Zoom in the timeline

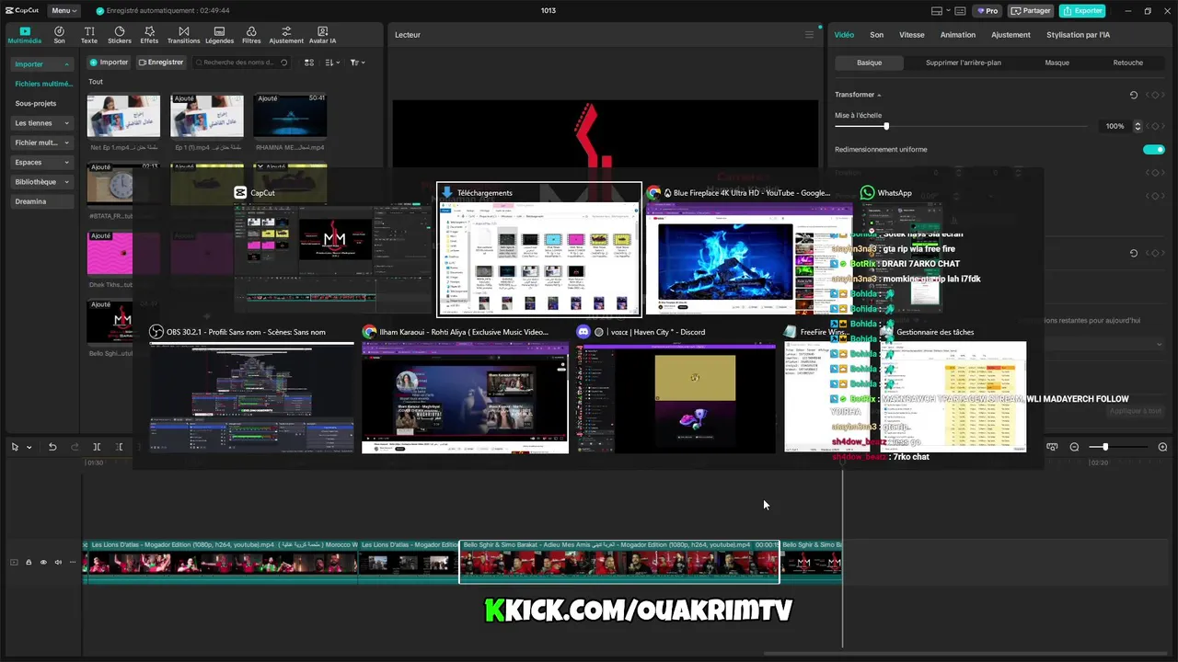coord(1162,447)
